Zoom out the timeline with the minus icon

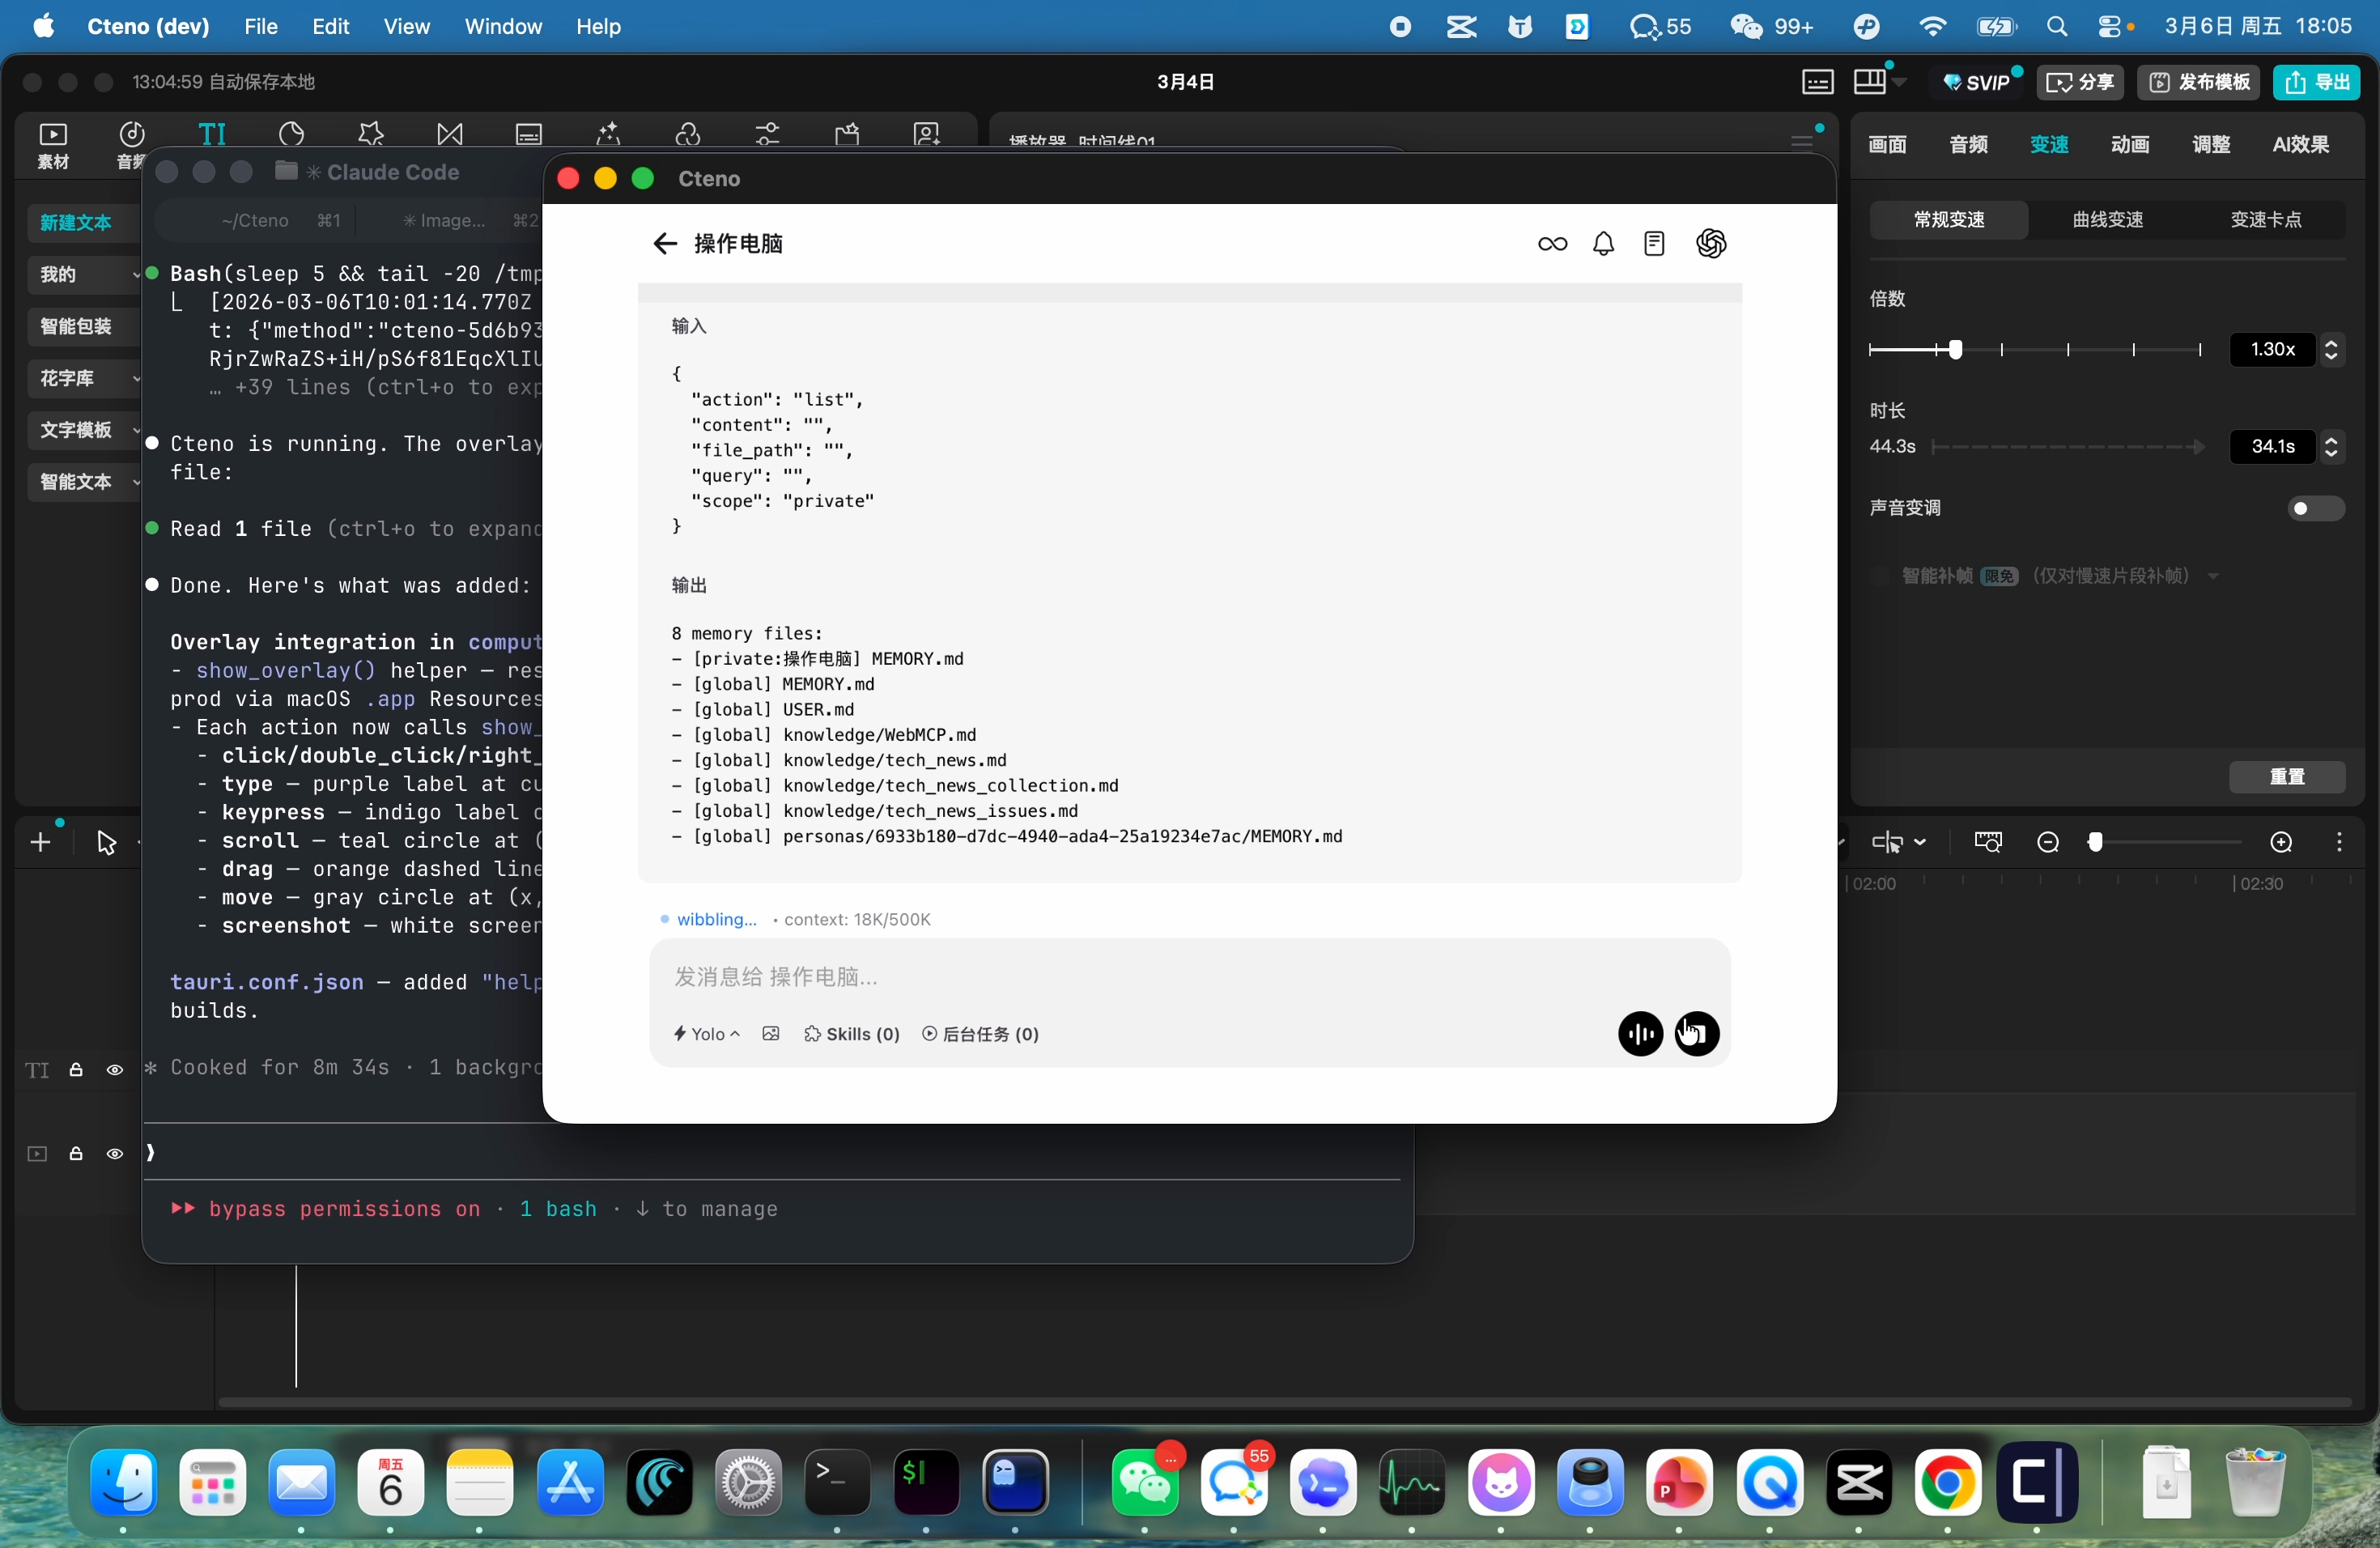2047,842
